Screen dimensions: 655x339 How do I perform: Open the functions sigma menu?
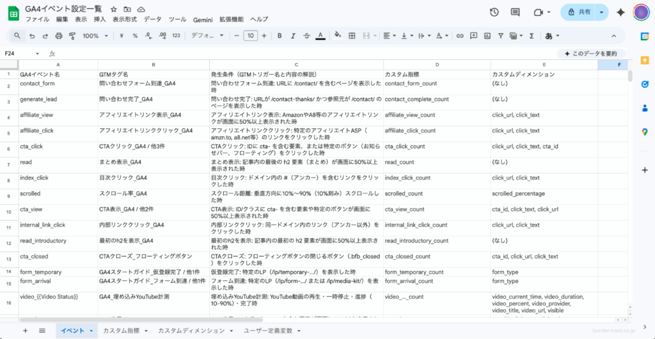[x=532, y=36]
